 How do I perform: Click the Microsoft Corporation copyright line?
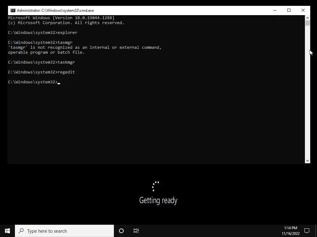tap(66, 23)
